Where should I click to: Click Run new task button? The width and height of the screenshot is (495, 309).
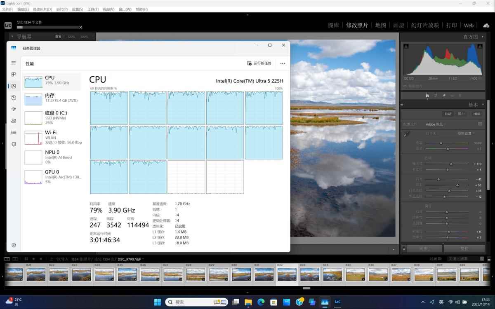coord(259,63)
